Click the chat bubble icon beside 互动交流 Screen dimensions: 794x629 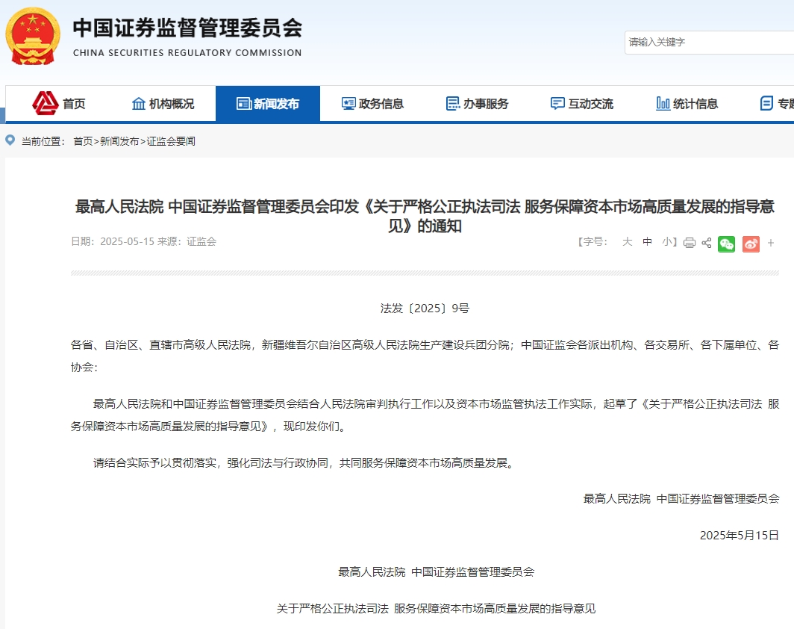[x=557, y=103]
